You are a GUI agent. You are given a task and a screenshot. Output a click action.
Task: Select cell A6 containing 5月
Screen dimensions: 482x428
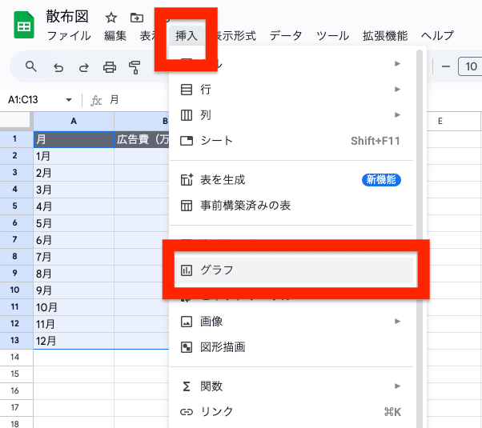[x=74, y=223]
